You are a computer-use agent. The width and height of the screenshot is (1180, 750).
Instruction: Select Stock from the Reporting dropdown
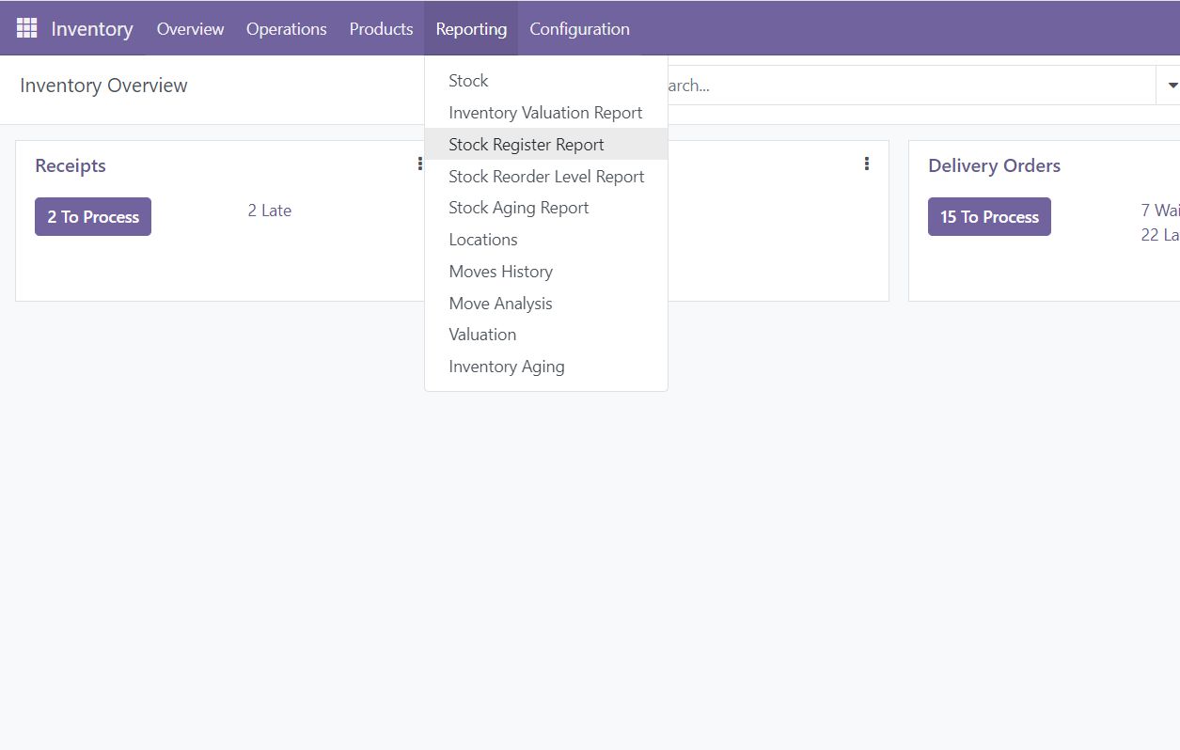[x=468, y=81]
